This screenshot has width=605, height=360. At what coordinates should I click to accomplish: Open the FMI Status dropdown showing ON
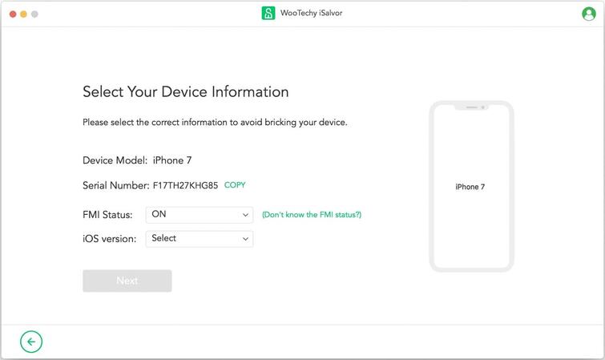point(199,215)
